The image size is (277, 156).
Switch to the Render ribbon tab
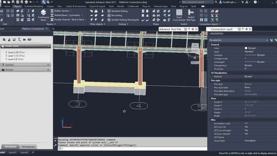pyautogui.click(x=121, y=6)
